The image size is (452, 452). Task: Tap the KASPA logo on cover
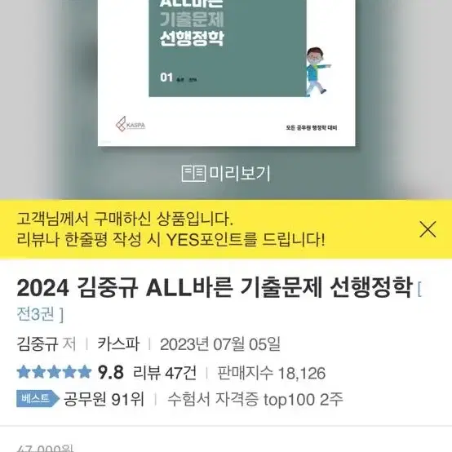tap(131, 124)
